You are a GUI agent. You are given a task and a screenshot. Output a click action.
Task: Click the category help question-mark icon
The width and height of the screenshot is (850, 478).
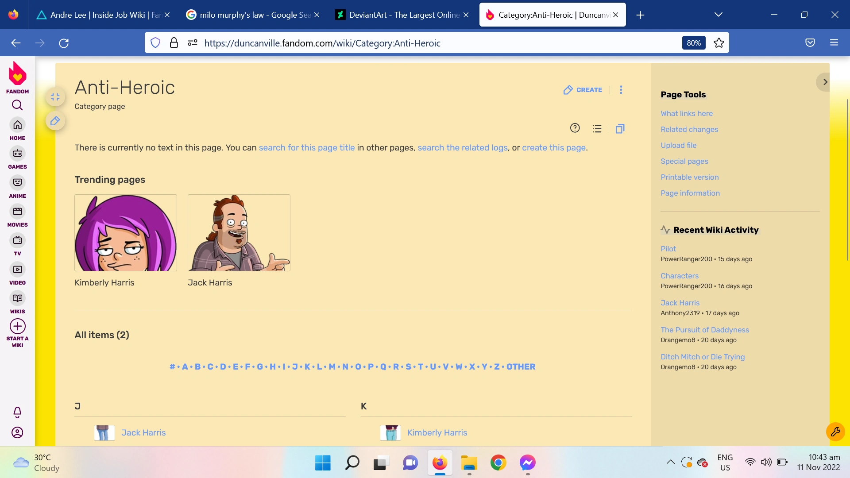point(575,128)
